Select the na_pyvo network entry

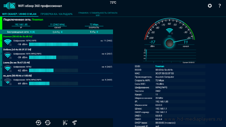58,80
